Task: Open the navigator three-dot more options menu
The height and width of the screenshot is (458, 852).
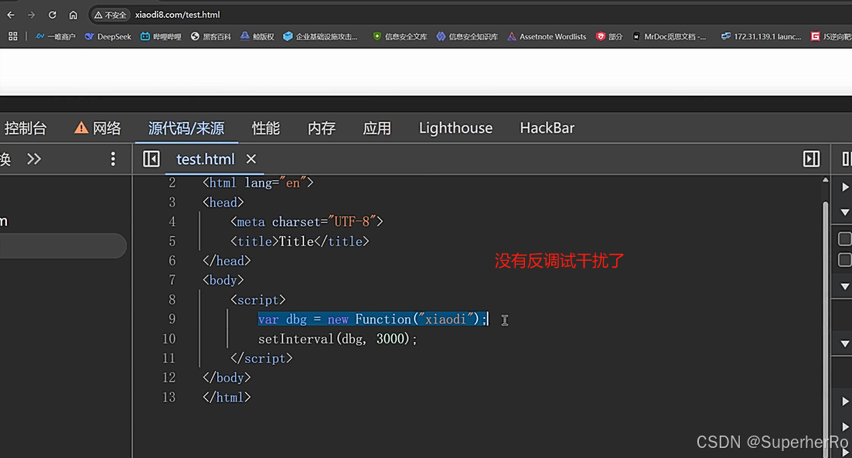Action: [113, 159]
